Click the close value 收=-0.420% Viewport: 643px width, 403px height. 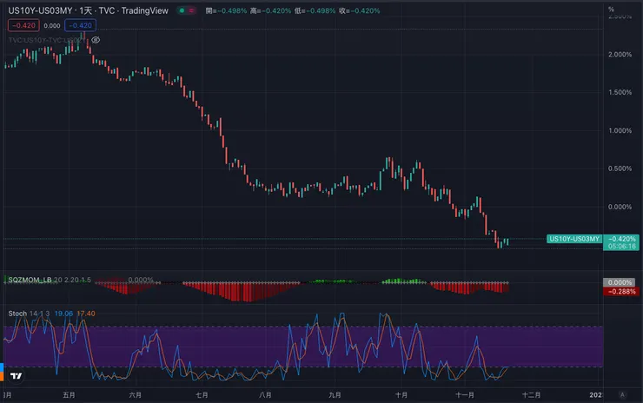359,10
